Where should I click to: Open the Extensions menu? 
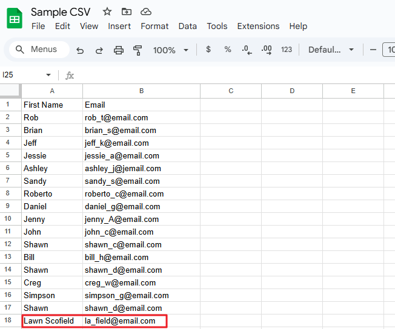[x=258, y=26]
